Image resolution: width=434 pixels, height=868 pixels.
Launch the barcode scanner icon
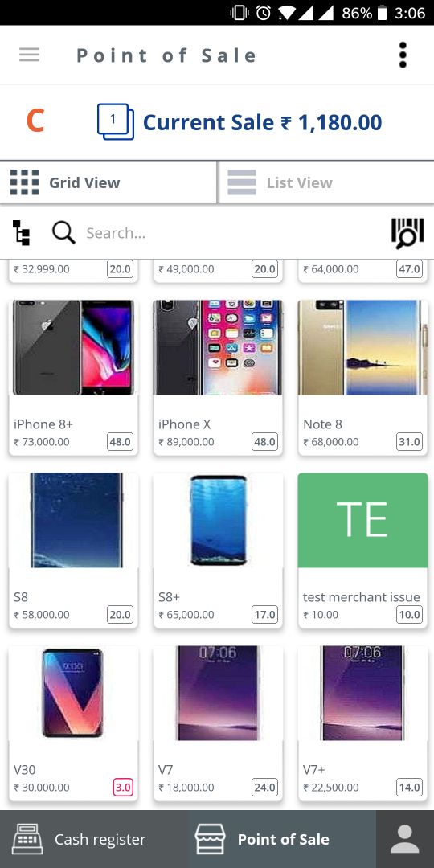[x=407, y=233]
